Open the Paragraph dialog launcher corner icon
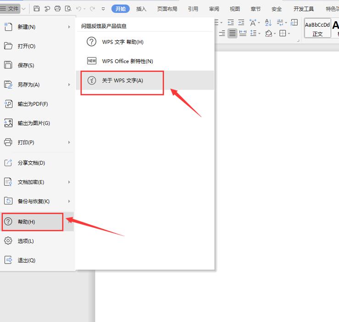The image size is (339, 322). 298,40
